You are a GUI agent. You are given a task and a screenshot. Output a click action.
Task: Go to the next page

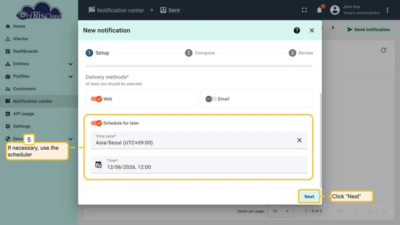click(x=369, y=211)
